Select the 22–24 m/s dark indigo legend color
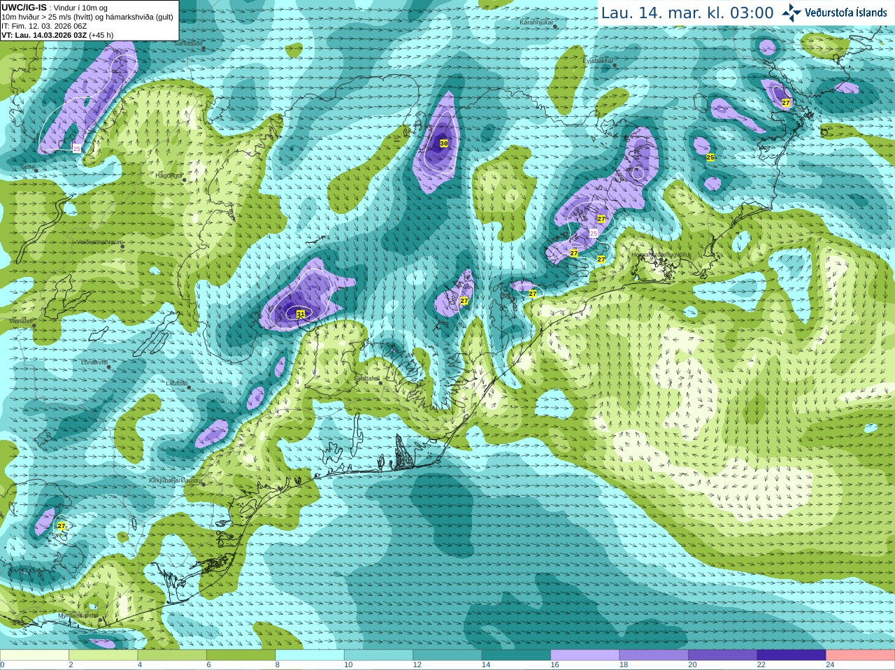The height and width of the screenshot is (670, 895). click(x=792, y=655)
